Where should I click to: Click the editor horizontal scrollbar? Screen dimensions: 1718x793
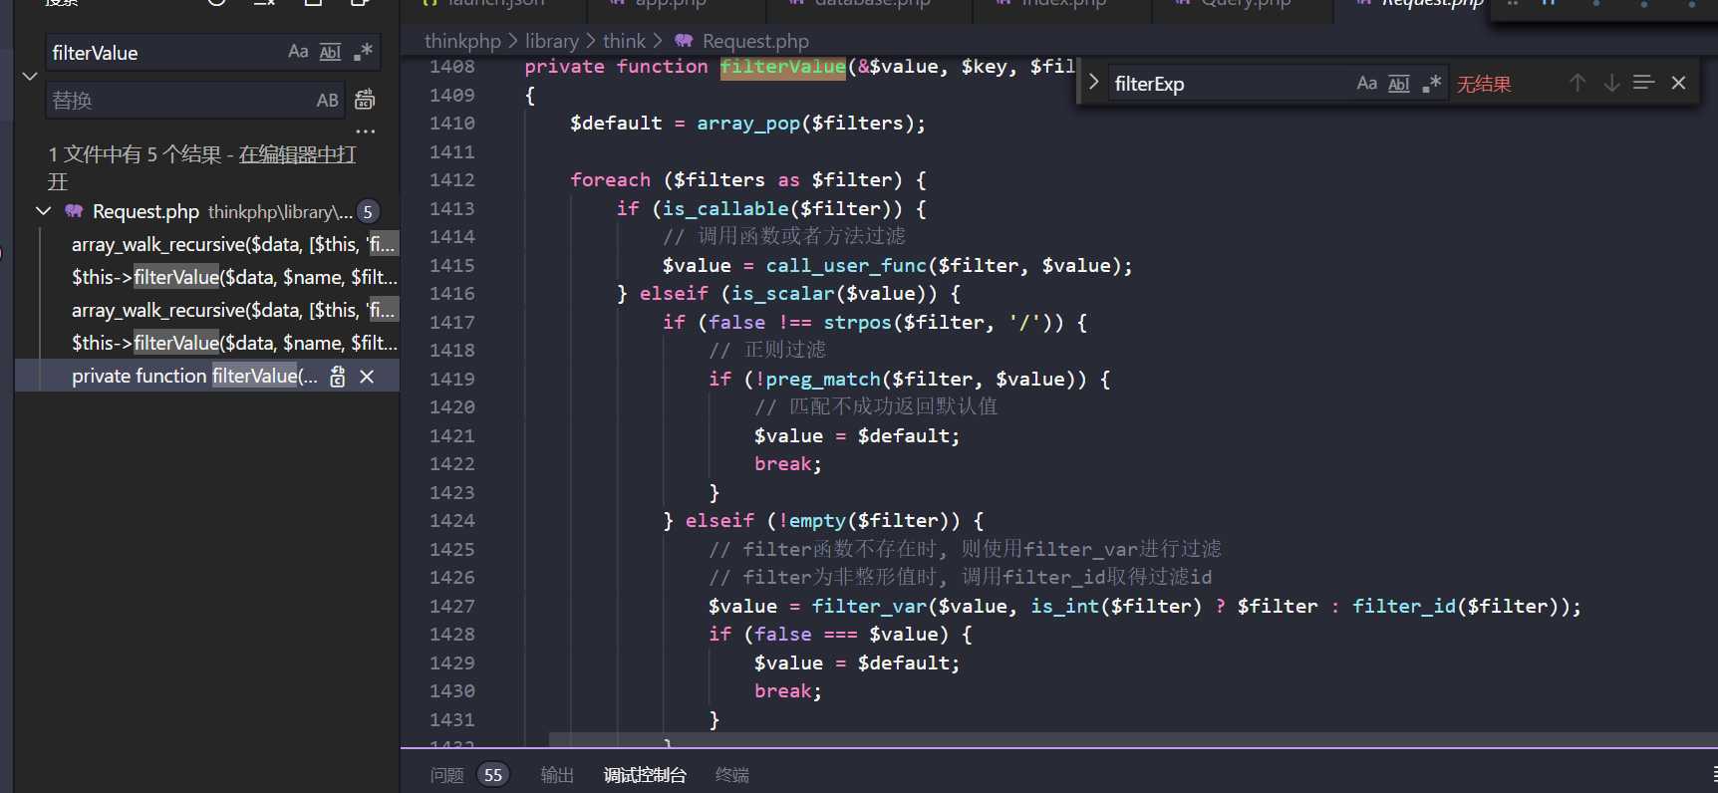pyautogui.click(x=1133, y=740)
